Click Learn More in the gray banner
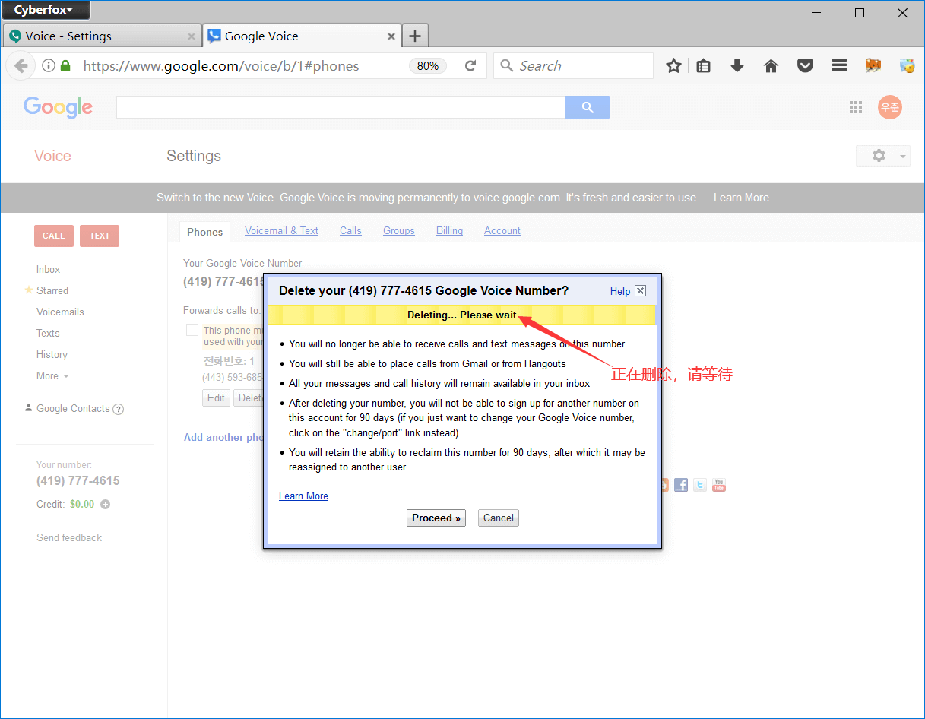The height and width of the screenshot is (719, 925). click(x=741, y=198)
